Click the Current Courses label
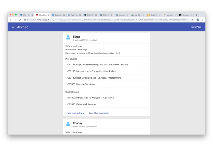 coord(72,92)
